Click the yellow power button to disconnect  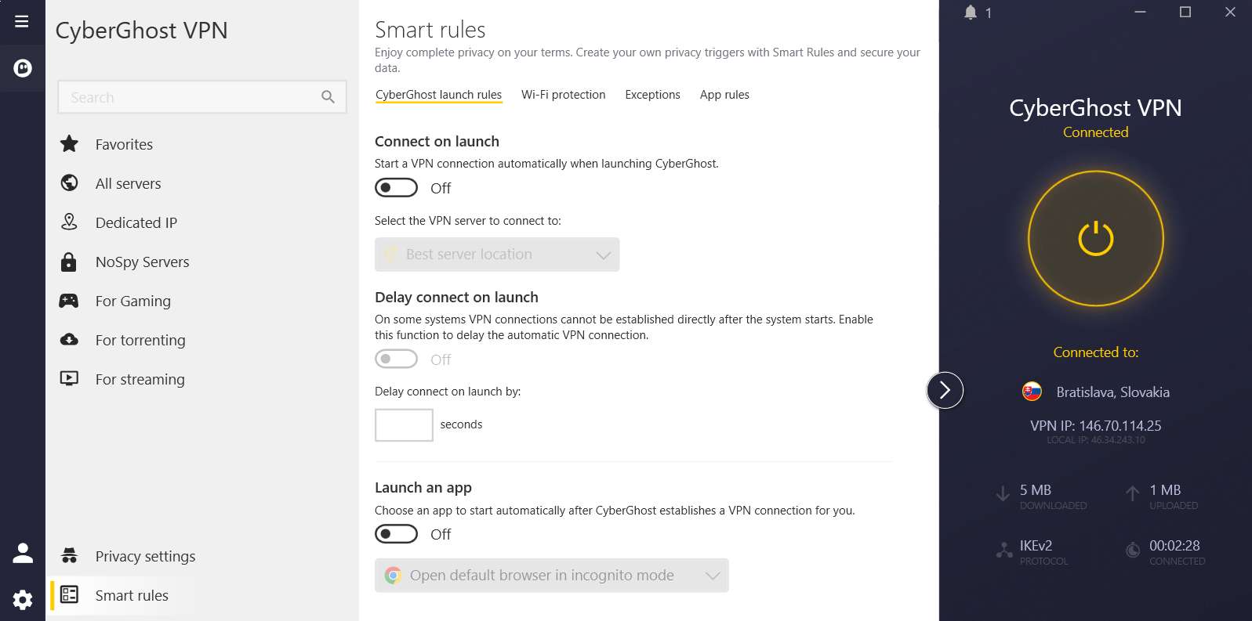pyautogui.click(x=1095, y=238)
